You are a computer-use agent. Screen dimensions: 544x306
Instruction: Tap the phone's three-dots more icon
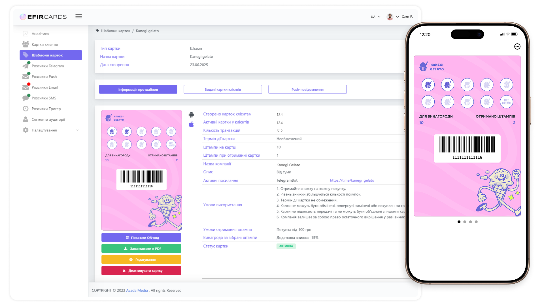click(517, 46)
